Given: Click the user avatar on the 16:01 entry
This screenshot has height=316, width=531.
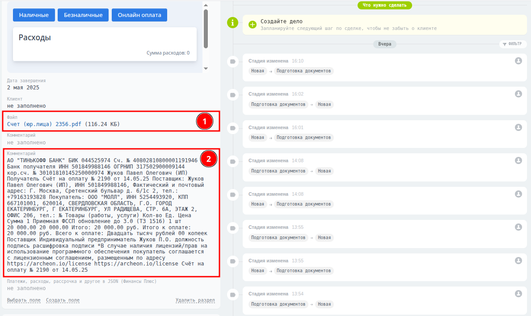Looking at the screenshot, I should [x=518, y=127].
